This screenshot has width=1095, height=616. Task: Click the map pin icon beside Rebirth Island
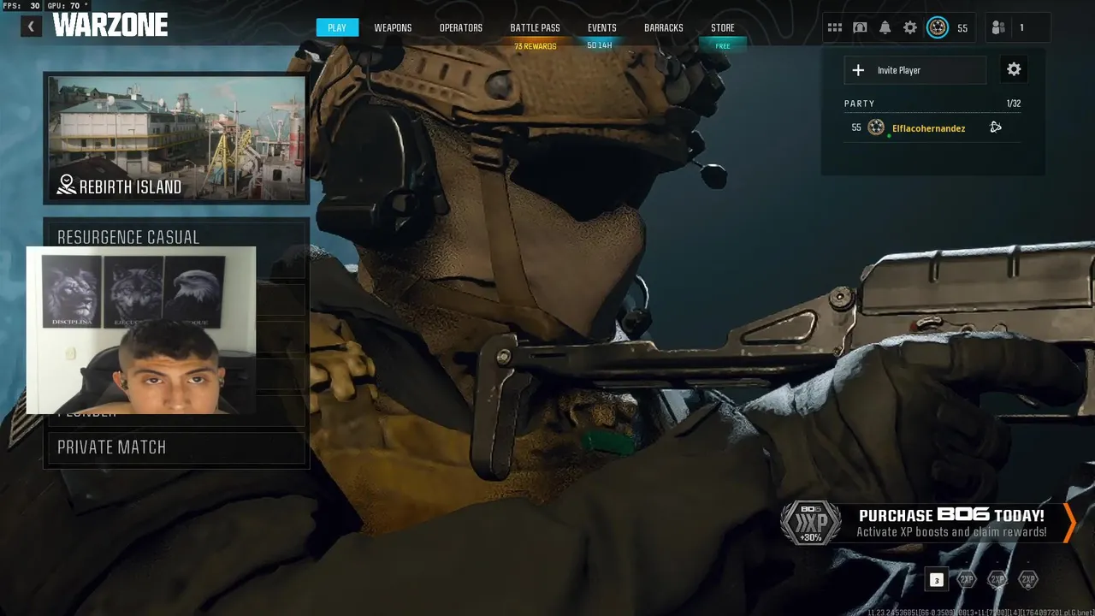[x=66, y=185]
